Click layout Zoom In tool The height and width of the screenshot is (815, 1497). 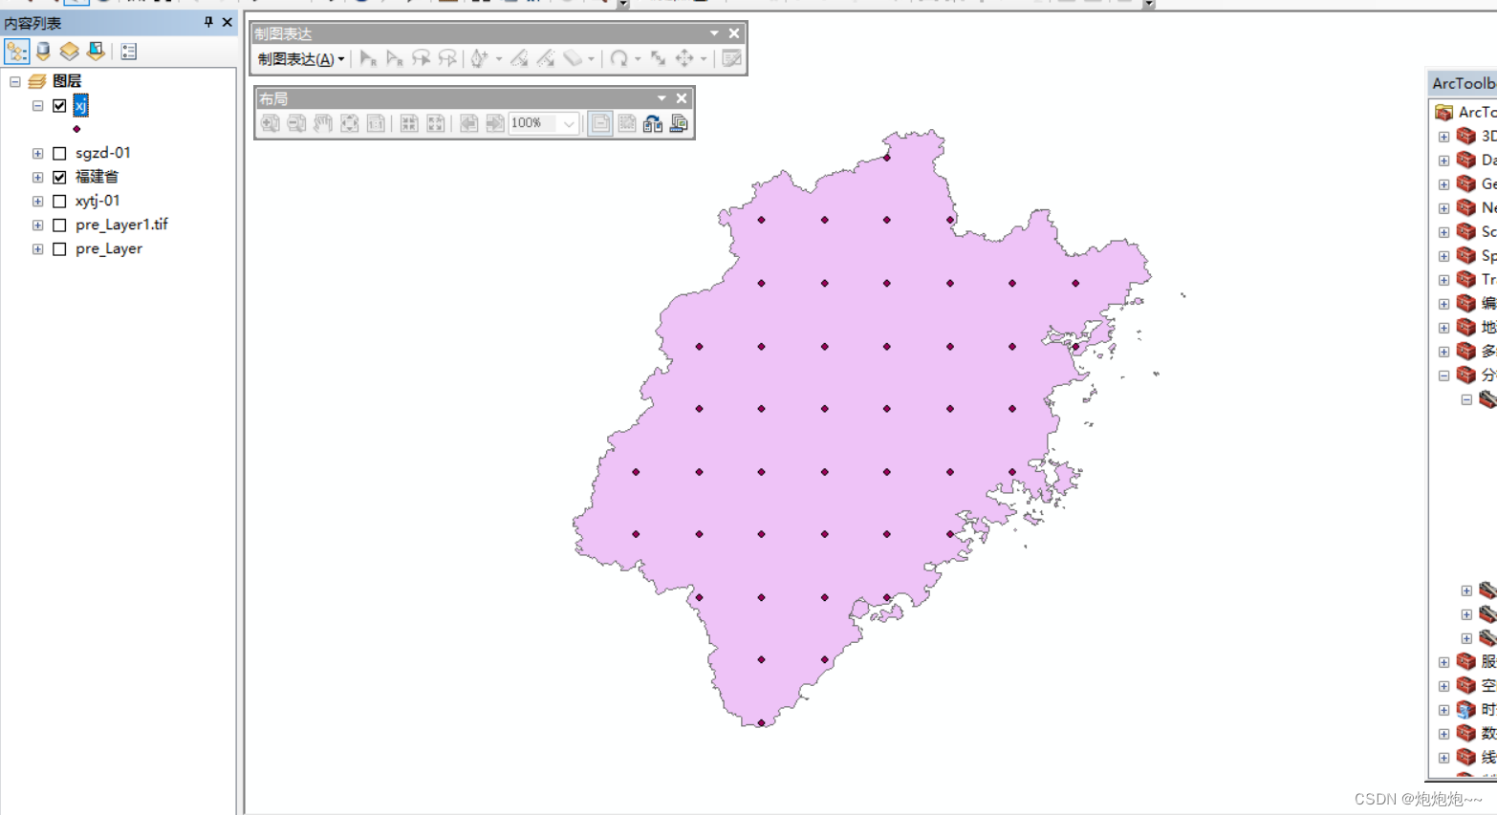click(271, 123)
